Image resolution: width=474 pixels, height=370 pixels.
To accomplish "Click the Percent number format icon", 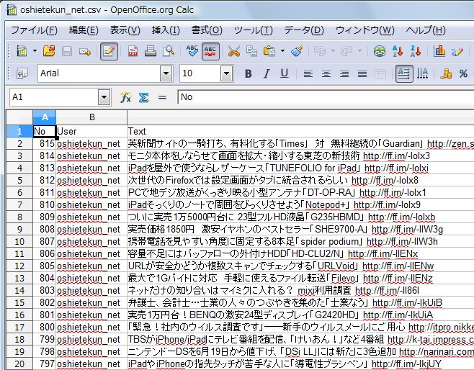I will 463,73.
